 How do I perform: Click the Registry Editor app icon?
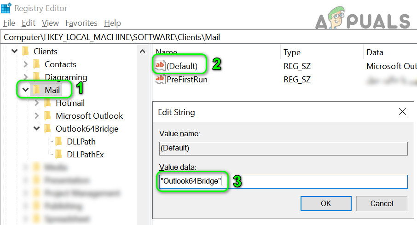[x=6, y=8]
